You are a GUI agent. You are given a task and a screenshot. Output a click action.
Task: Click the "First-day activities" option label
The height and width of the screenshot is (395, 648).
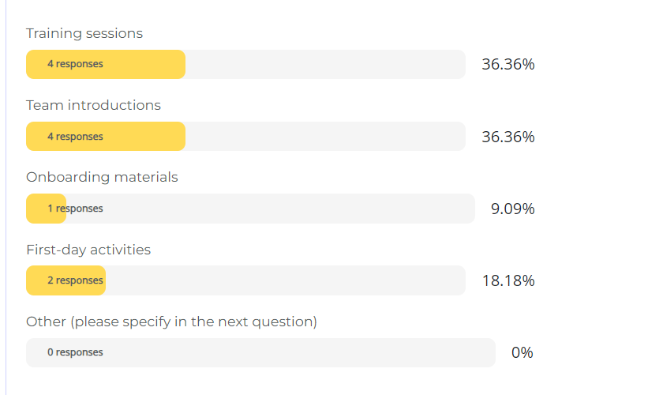click(x=88, y=250)
